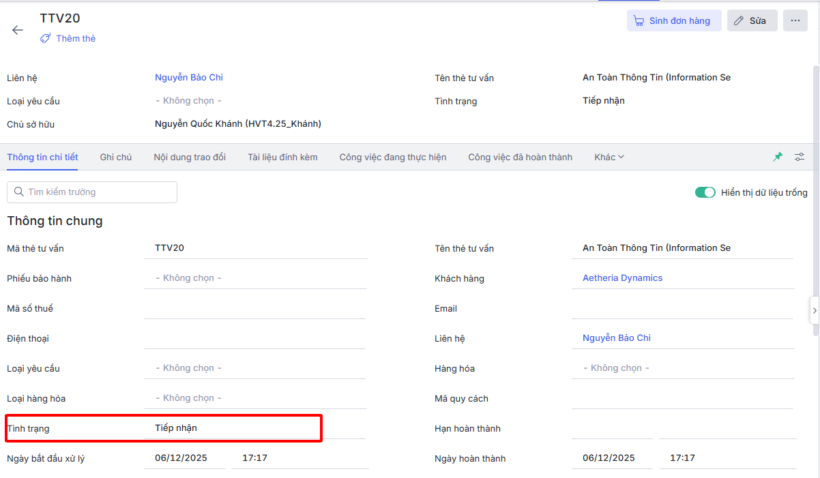820x478 pixels.
Task: Click the green pin icon
Action: (x=778, y=157)
